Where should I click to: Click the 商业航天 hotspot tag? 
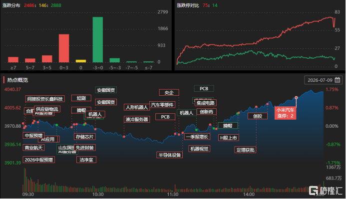[x=33, y=148]
